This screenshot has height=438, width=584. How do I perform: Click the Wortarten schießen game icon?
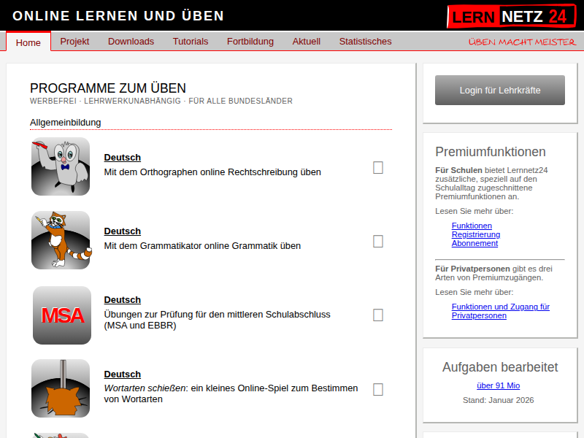61,388
